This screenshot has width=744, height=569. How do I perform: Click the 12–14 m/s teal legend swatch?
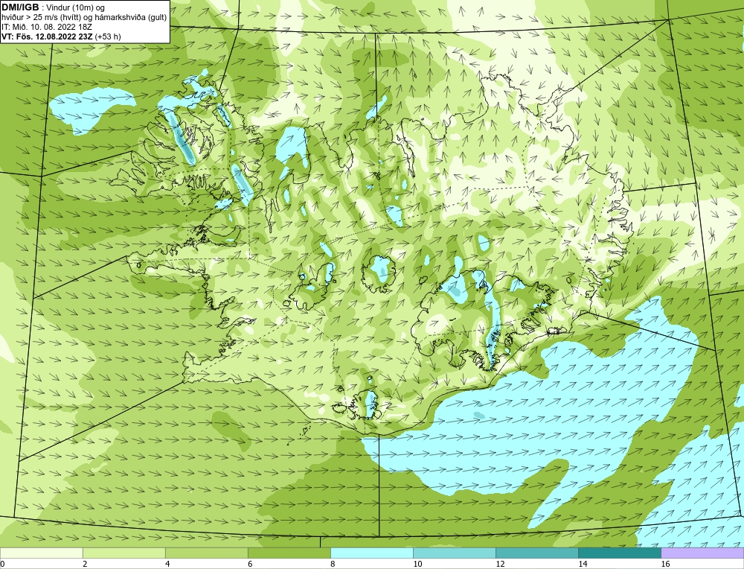click(536, 553)
